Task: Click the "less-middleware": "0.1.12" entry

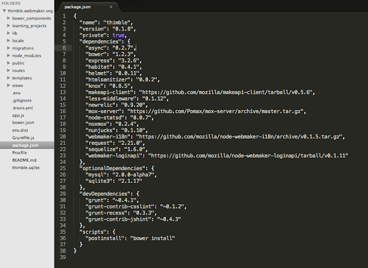Action: tap(126, 98)
